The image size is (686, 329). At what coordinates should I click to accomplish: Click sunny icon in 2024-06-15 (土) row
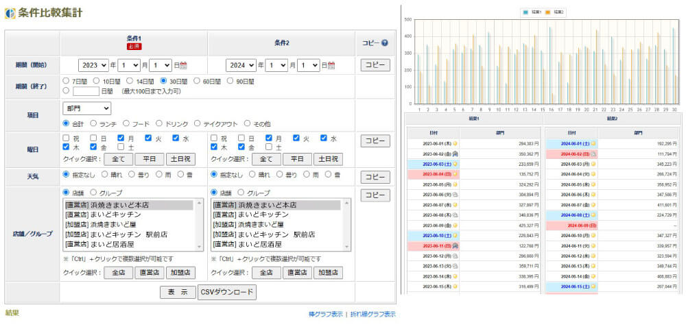pos(593,287)
